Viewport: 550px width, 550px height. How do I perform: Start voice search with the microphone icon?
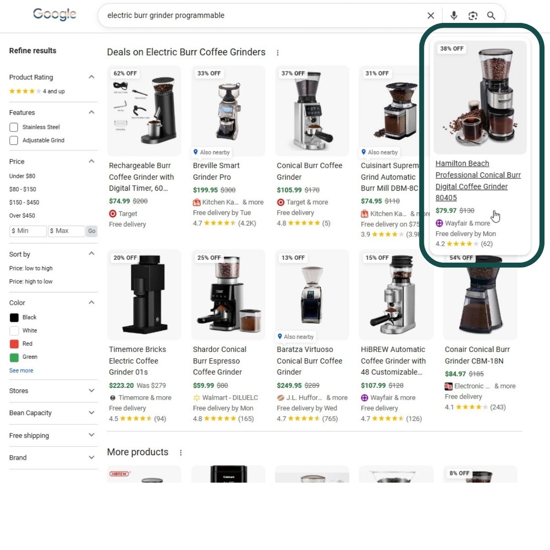pyautogui.click(x=454, y=16)
